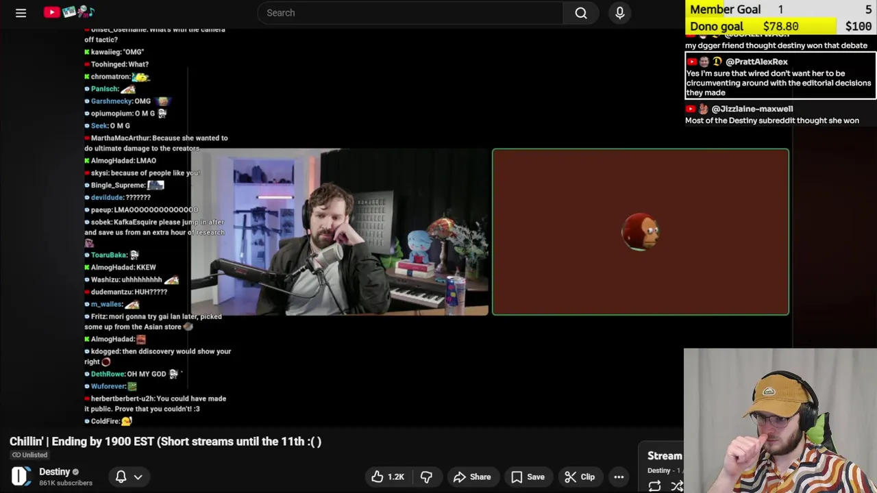The image size is (877, 493).
Task: Click chat user kawaiieg
Action: [x=106, y=52]
